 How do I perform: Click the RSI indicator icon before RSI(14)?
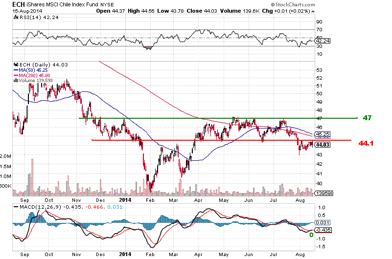[x=16, y=17]
